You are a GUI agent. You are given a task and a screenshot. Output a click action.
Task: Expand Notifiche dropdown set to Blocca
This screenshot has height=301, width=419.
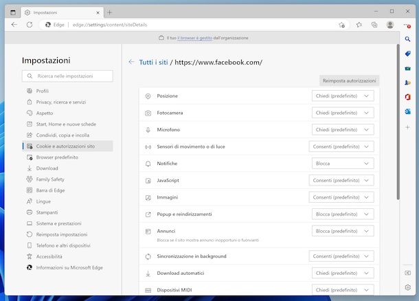(343, 164)
